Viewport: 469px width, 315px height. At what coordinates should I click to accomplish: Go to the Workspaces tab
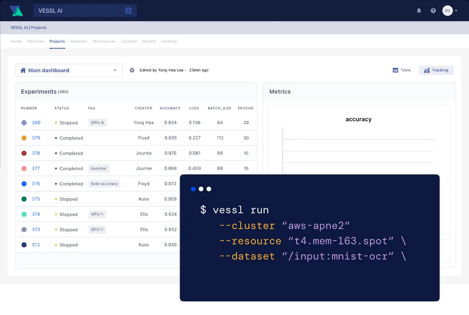point(104,41)
